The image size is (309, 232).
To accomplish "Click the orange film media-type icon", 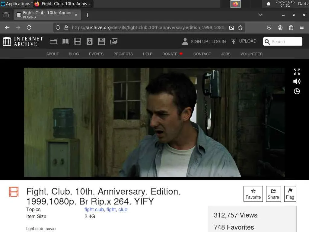I will (14, 192).
